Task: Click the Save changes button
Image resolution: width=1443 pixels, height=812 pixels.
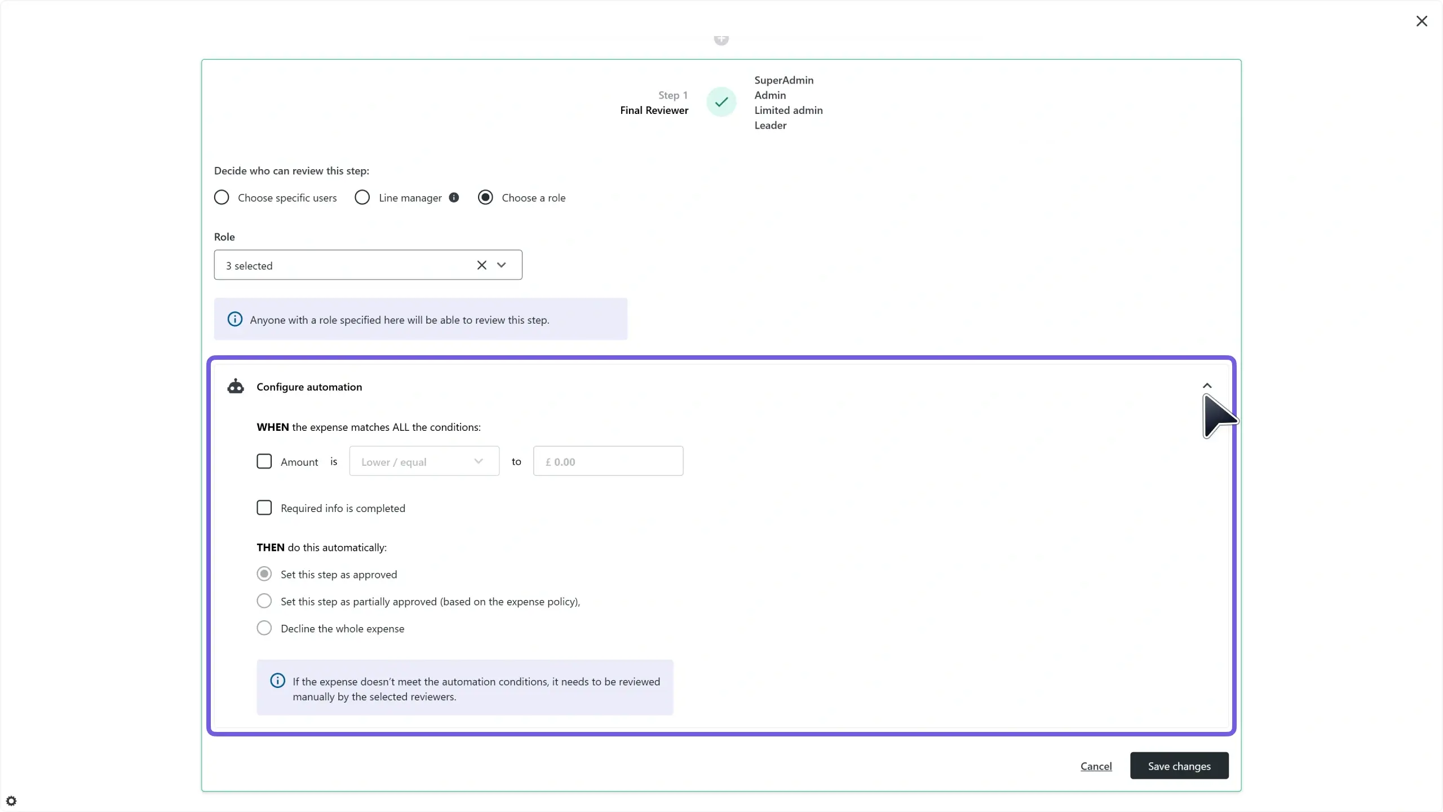Action: [x=1179, y=766]
